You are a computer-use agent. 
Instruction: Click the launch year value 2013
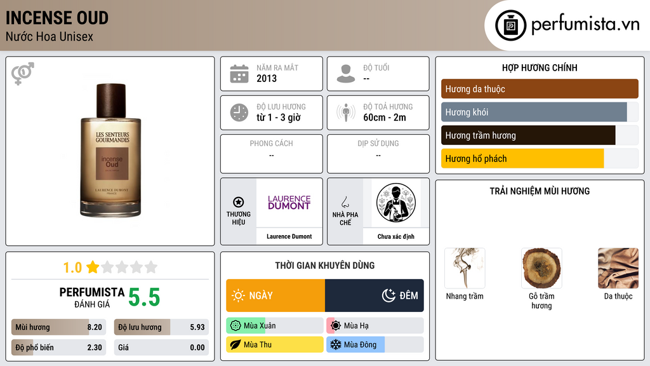click(x=267, y=78)
